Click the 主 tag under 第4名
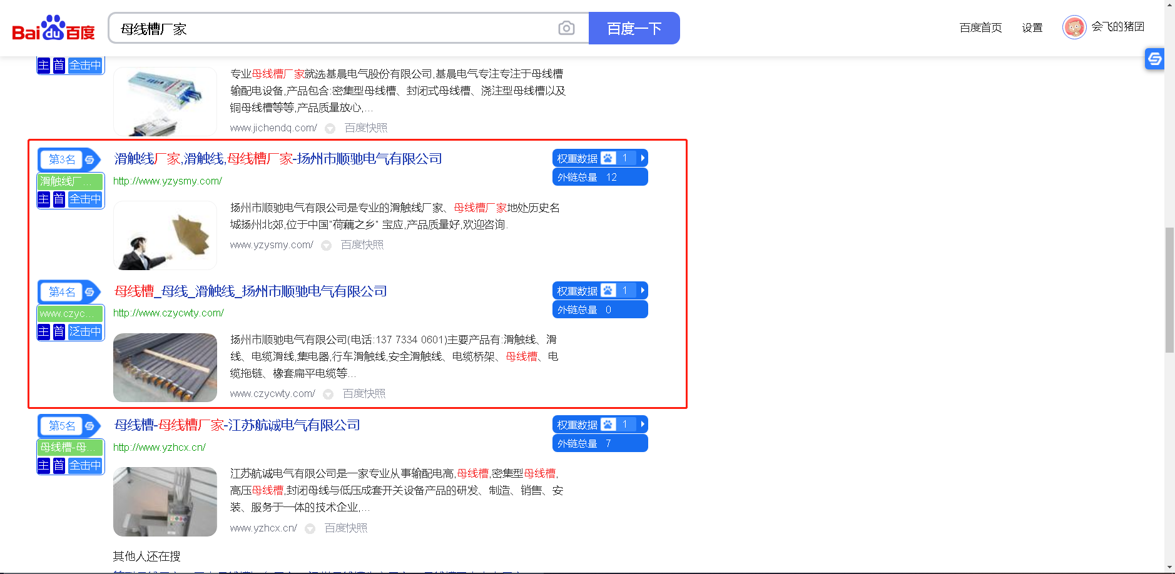Viewport: 1175px width, 574px height. [43, 332]
